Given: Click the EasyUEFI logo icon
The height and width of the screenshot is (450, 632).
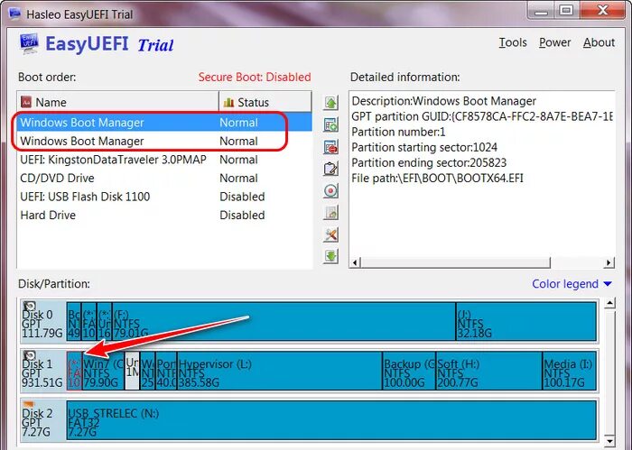Looking at the screenshot, I should click(x=29, y=43).
